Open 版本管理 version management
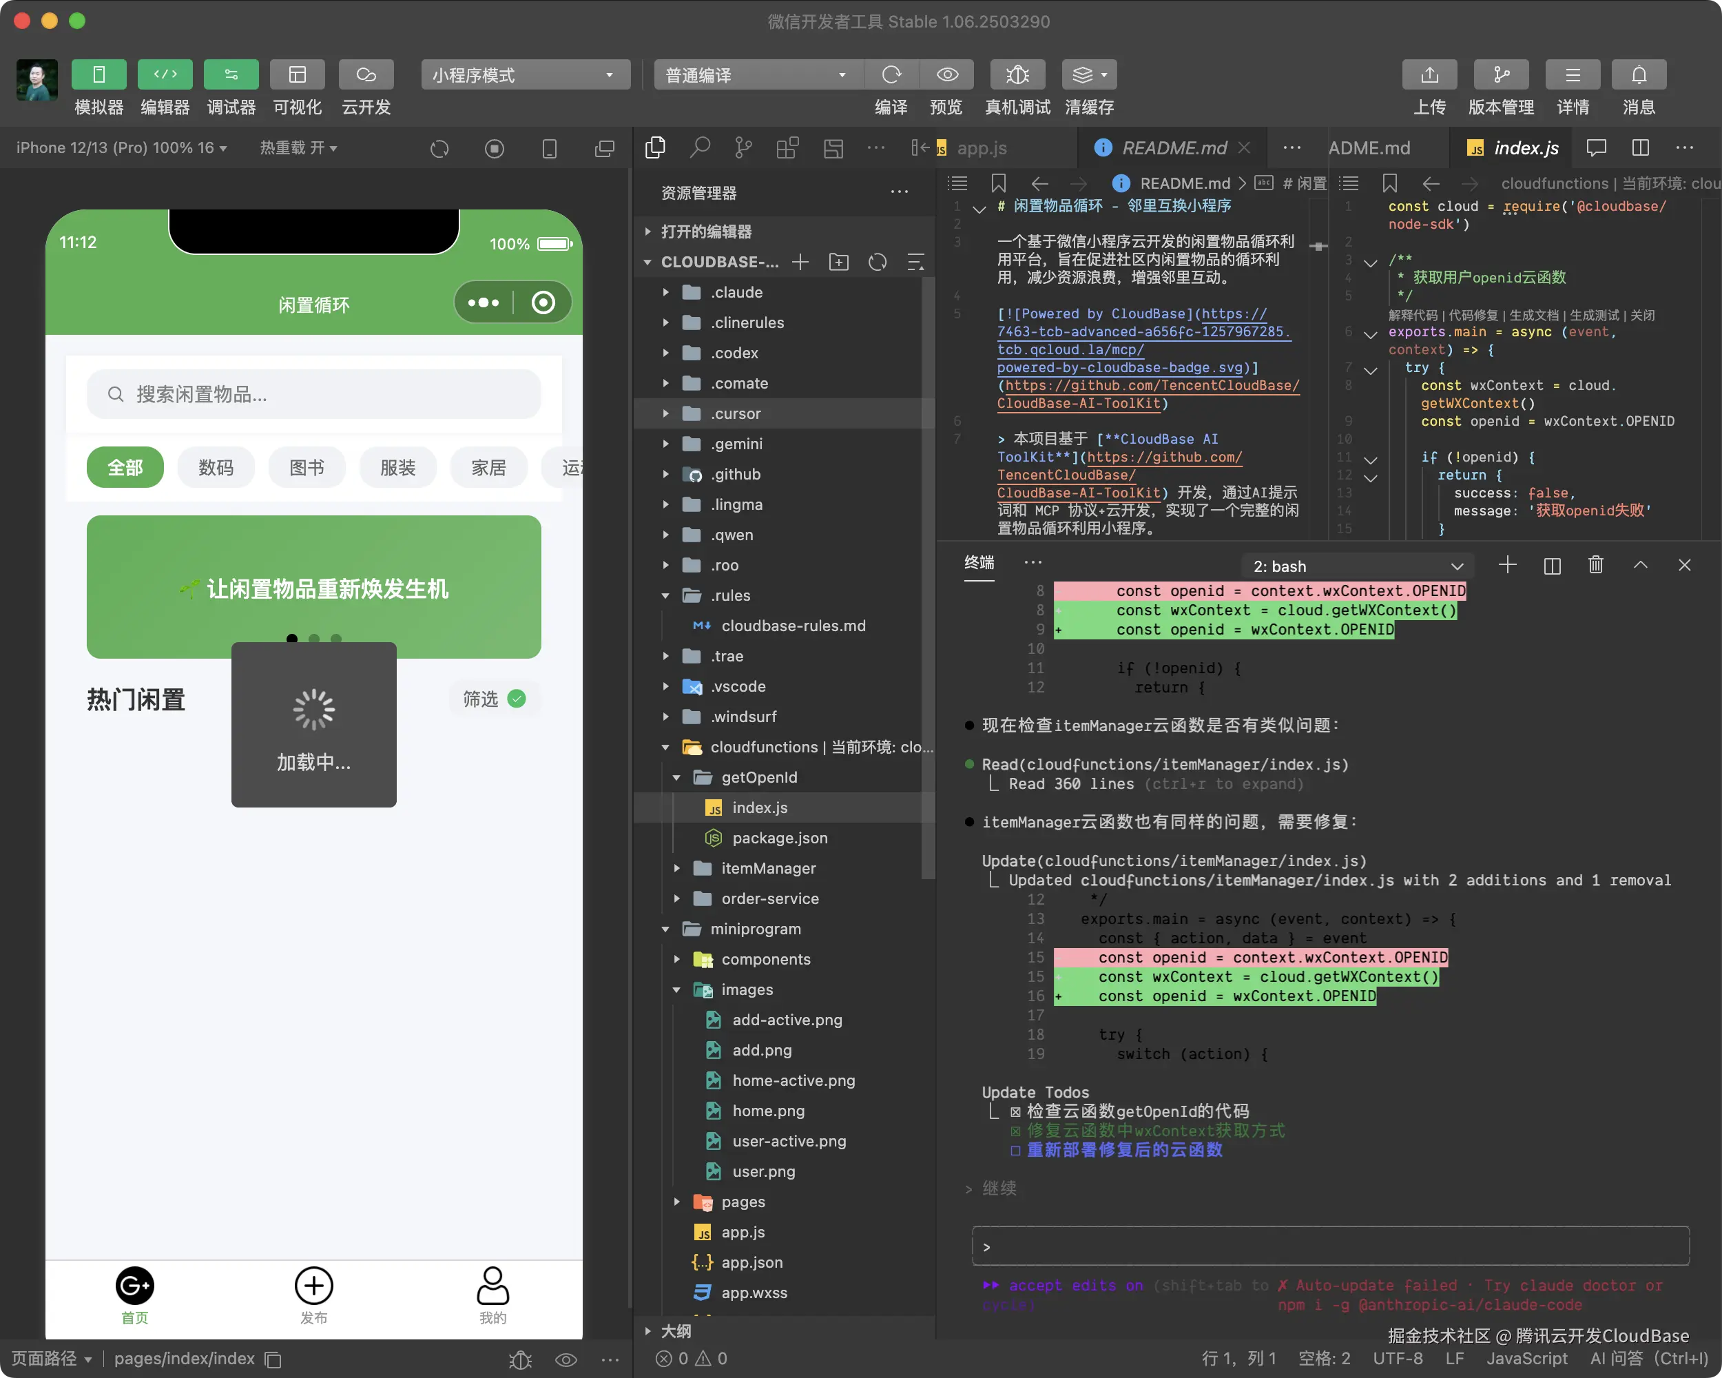Screen dimensions: 1722x1378 1501,74
